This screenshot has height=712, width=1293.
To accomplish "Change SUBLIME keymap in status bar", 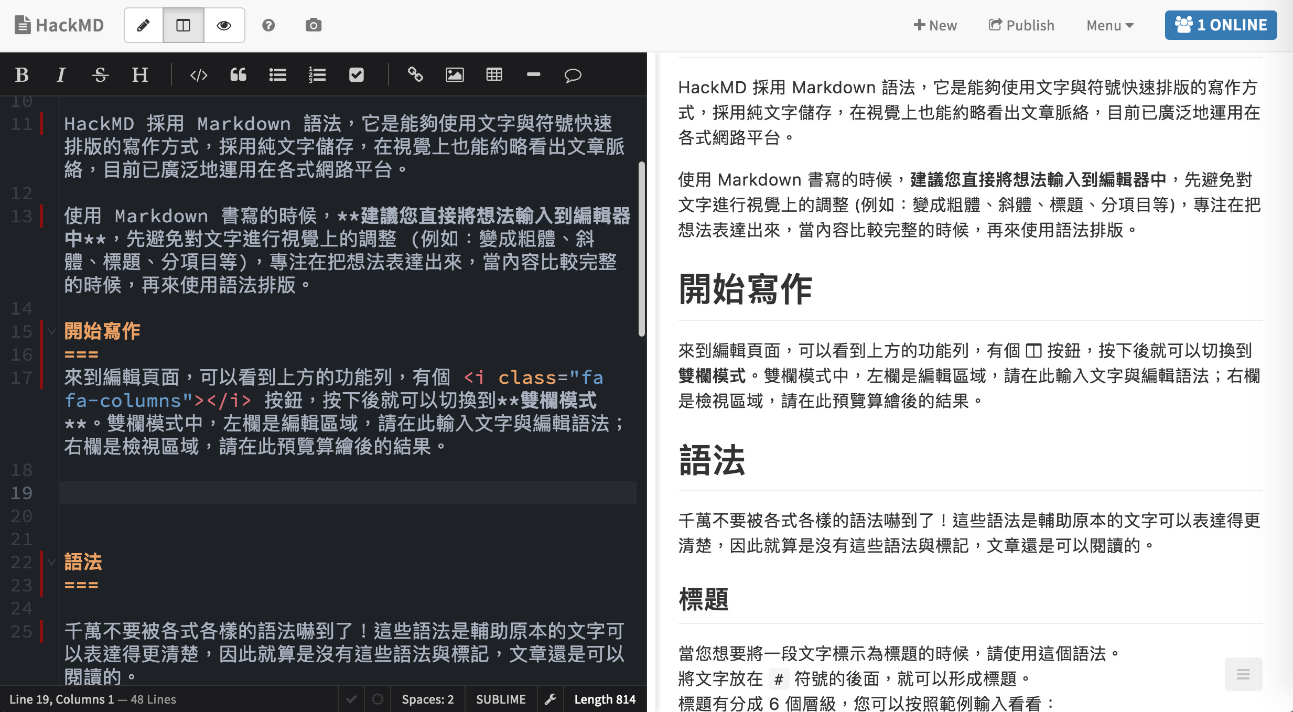I will click(x=501, y=699).
